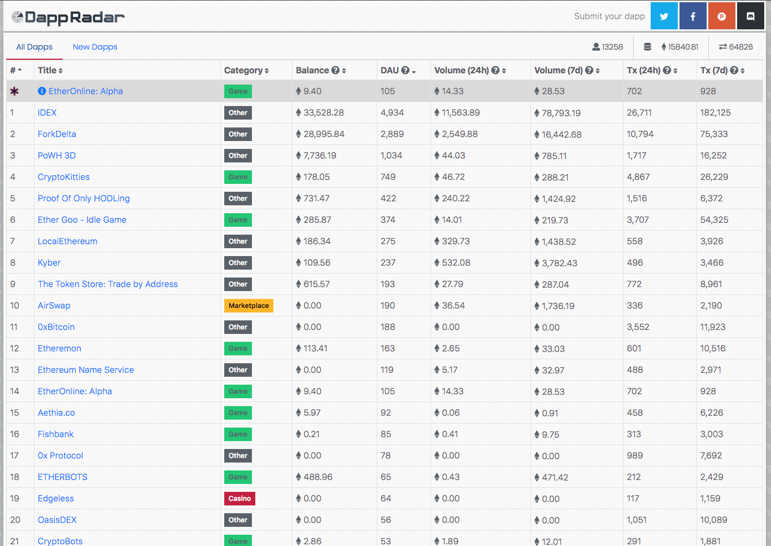Image resolution: width=771 pixels, height=546 pixels.
Task: Open the Facebook page button
Action: (693, 16)
